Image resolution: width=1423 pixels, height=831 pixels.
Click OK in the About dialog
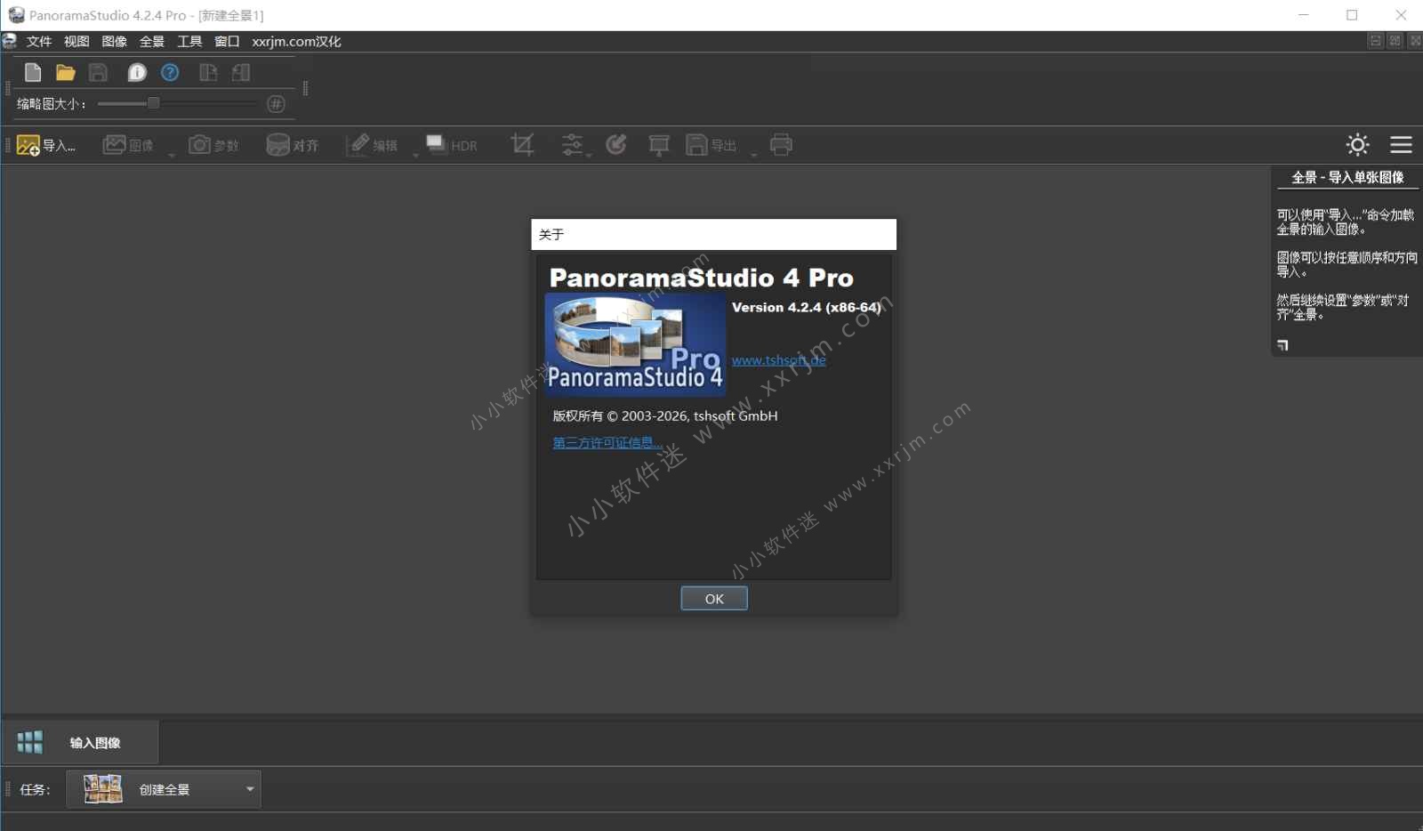[714, 599]
